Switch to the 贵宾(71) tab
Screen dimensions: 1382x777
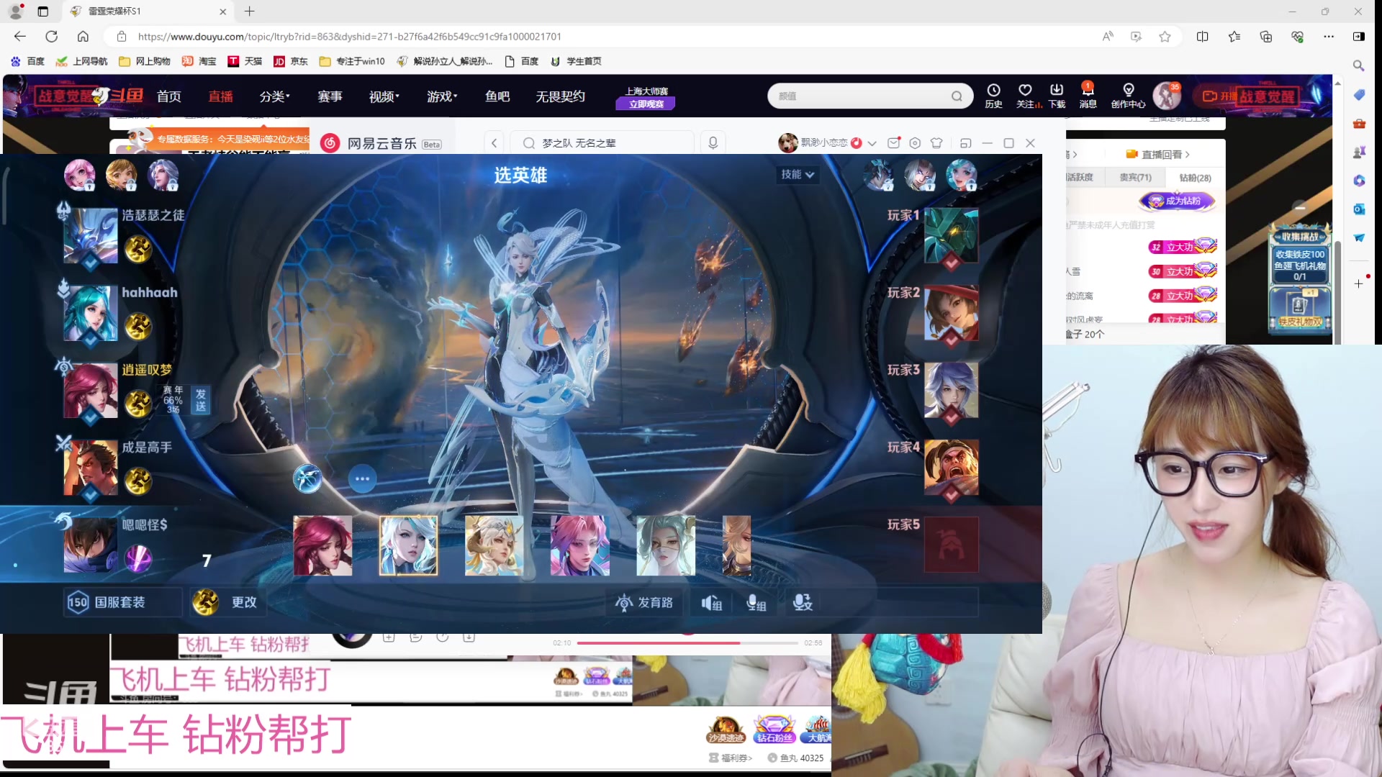click(1135, 177)
